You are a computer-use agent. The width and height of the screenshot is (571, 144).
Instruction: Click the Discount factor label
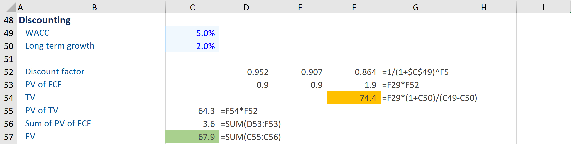click(55, 72)
